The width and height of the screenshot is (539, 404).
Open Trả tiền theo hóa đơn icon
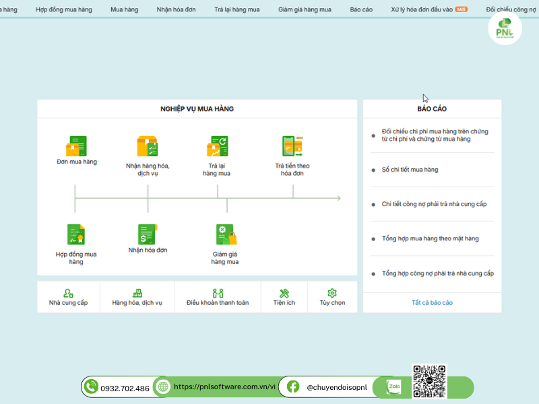(292, 146)
